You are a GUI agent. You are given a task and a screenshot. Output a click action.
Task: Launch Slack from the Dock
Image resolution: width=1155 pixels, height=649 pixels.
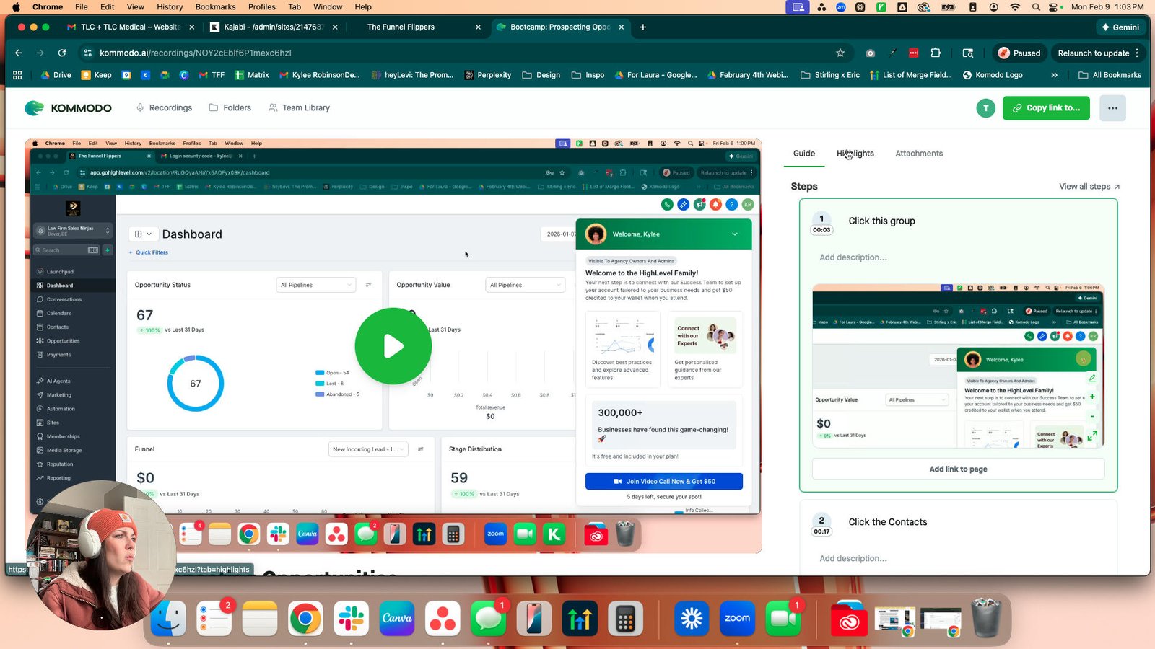tap(351, 618)
